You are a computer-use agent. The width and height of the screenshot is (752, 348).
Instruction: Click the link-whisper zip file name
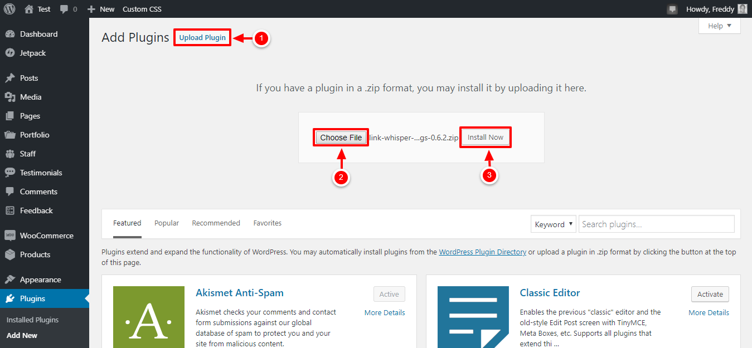[x=414, y=138]
